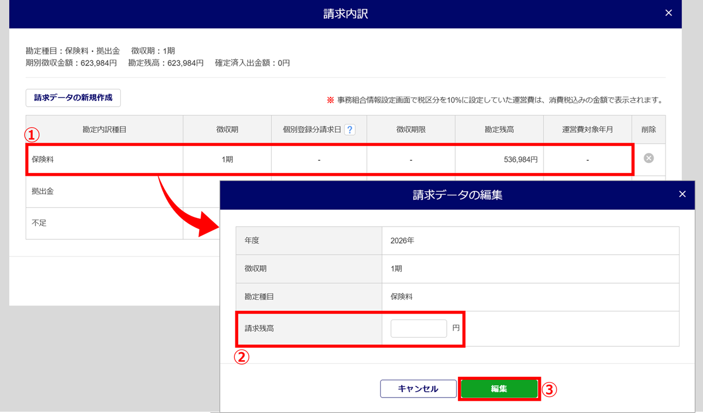703x413 pixels.
Task: Click the help icon beside 個別登録分請求日
Action: click(350, 130)
